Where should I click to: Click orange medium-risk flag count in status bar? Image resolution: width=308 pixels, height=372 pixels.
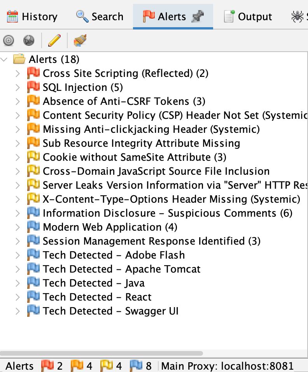[82, 366]
